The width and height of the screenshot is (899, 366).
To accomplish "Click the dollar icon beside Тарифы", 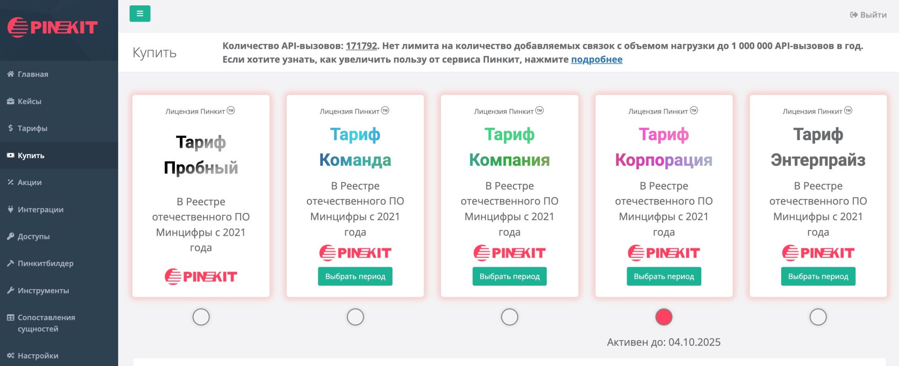I will tap(10, 128).
